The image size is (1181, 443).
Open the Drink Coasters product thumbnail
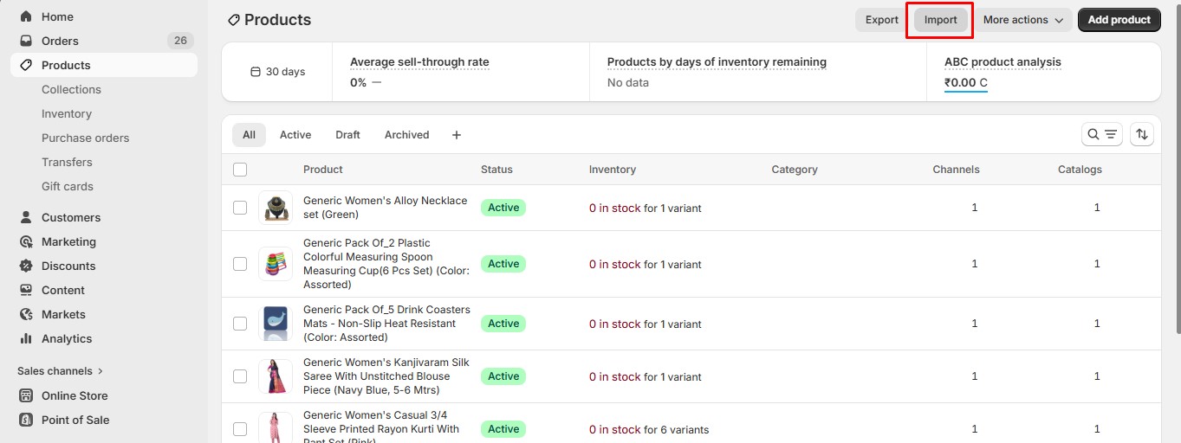click(x=276, y=324)
